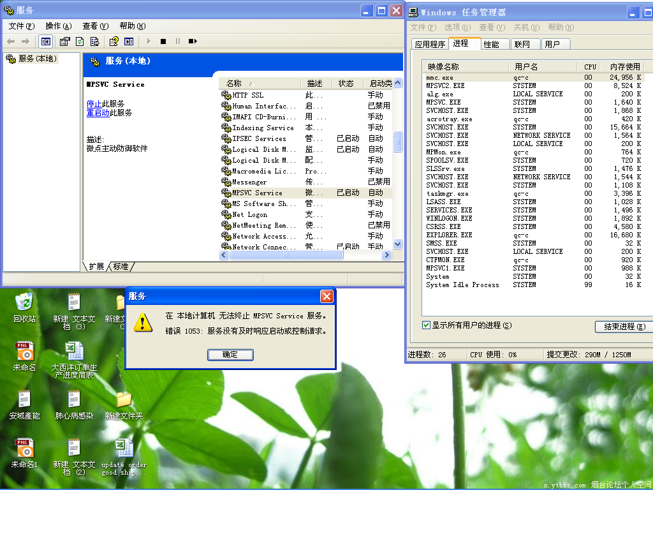Click the Back arrow in Services toolbar
The height and width of the screenshot is (534, 653).
pos(11,41)
